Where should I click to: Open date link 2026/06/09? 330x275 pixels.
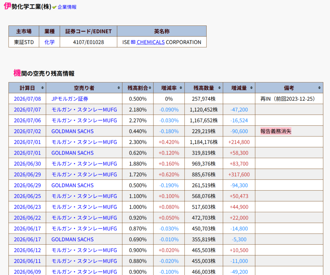click(27, 272)
